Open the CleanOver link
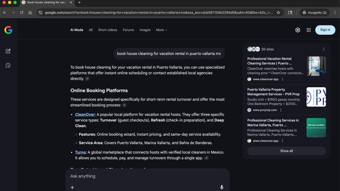Viewport: 340px width, 191px height. pyautogui.click(x=85, y=115)
